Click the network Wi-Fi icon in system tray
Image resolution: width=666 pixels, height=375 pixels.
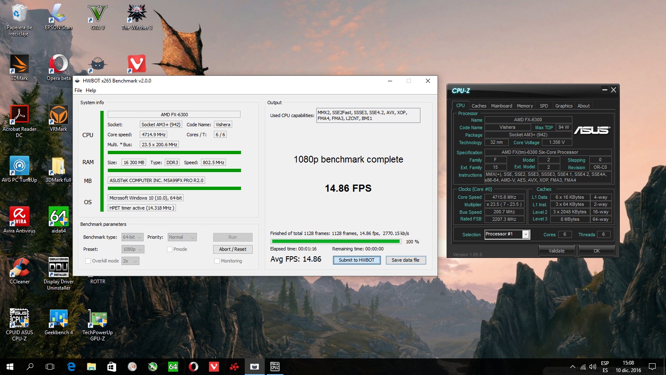point(583,367)
